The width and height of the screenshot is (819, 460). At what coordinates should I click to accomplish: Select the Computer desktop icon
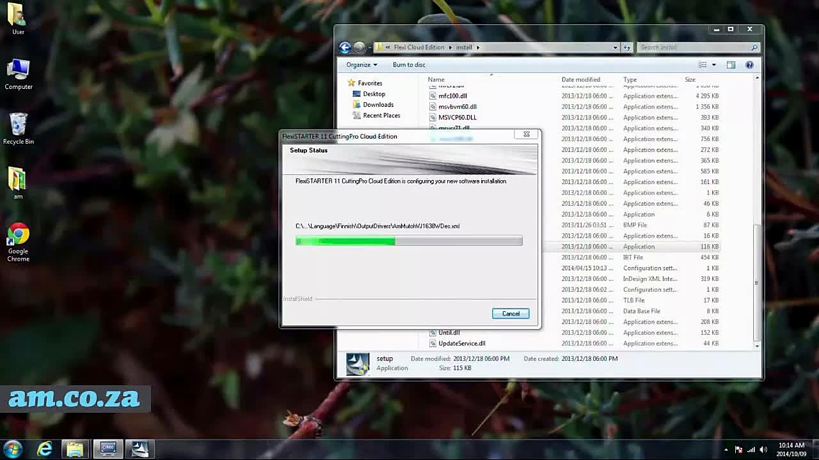[18, 74]
